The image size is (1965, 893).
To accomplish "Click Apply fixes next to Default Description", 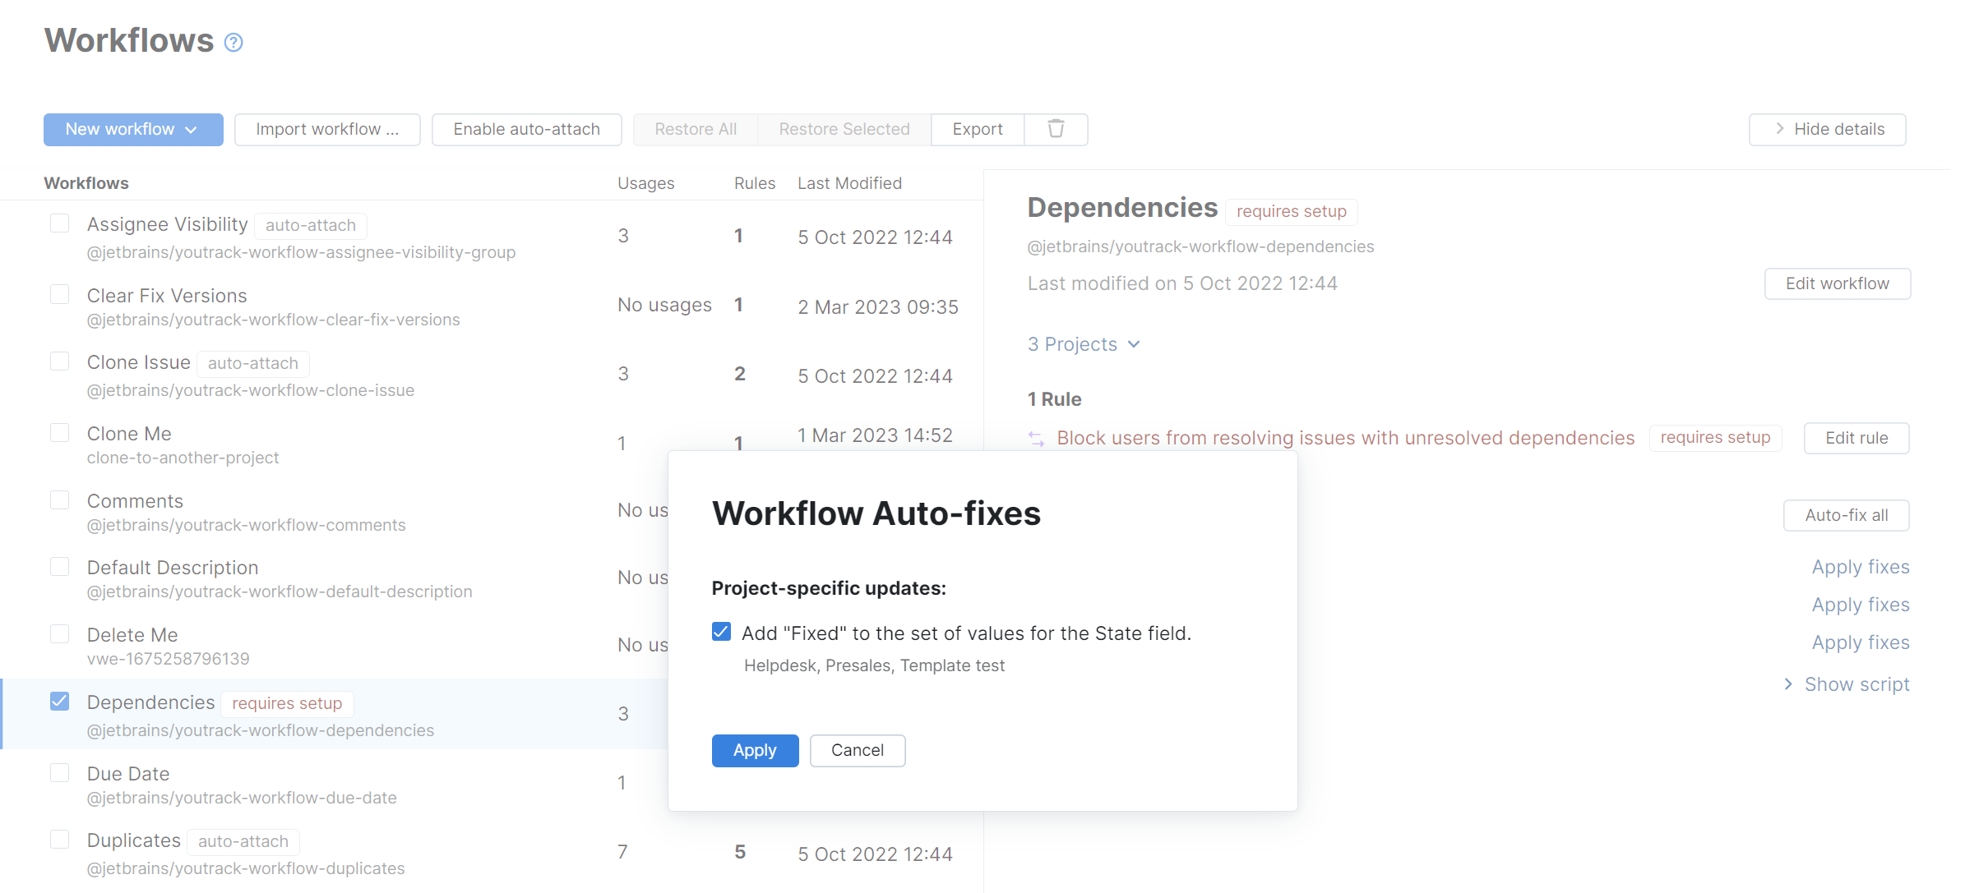I will [x=1861, y=566].
